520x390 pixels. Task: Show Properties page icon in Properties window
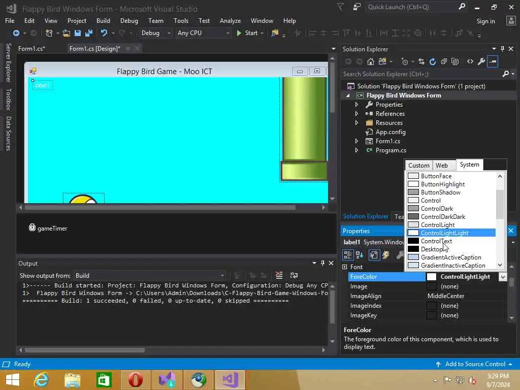[374, 255]
